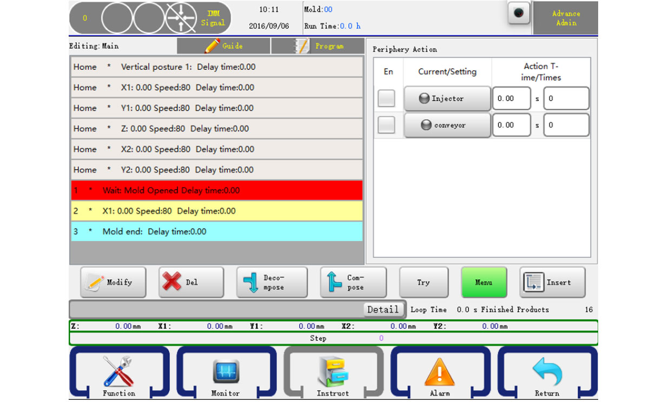Click the camera button in top bar

pos(519,14)
